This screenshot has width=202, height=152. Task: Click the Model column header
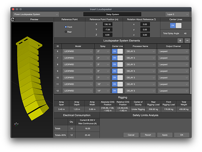(x=78, y=46)
